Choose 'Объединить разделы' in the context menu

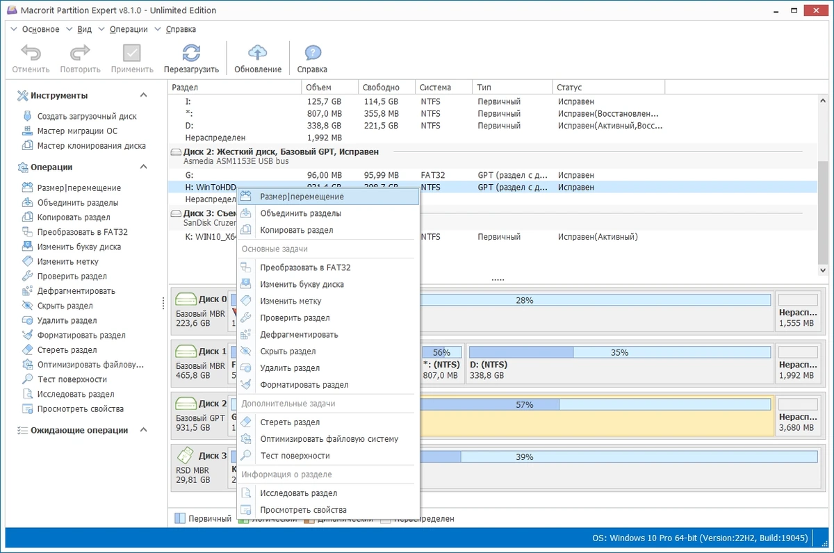point(328,213)
